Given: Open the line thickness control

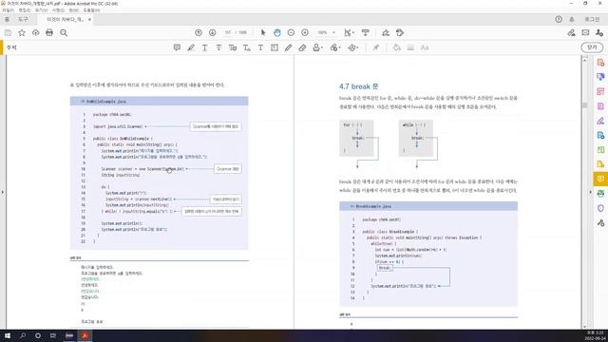Looking at the screenshot, I should (410, 47).
